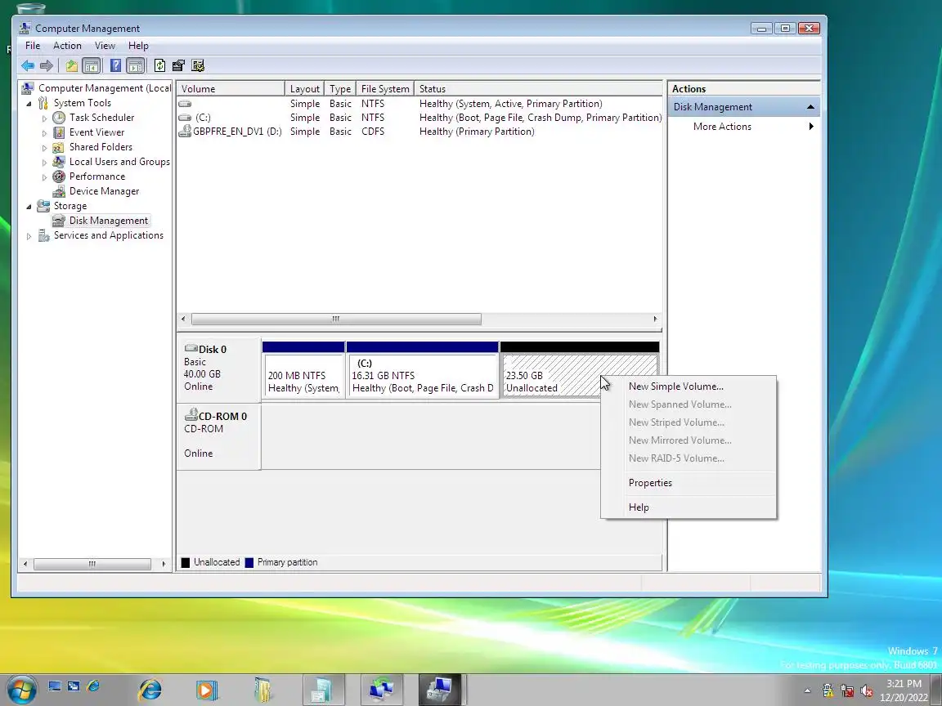Select Device Manager in the tree

[104, 191]
